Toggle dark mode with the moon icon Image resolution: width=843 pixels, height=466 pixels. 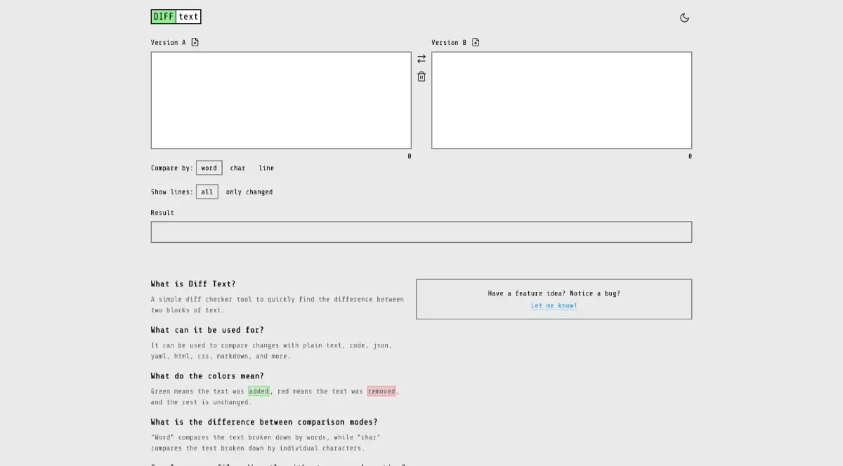click(684, 18)
